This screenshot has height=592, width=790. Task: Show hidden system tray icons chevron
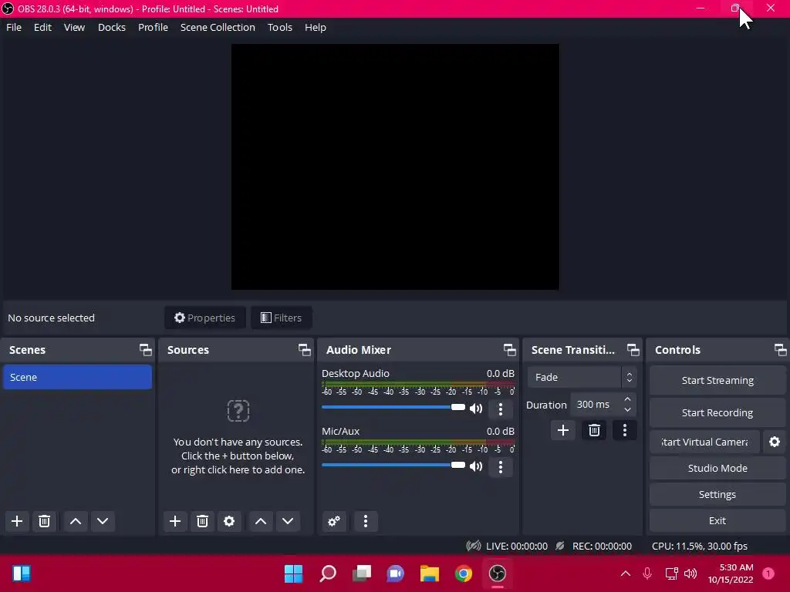point(625,573)
